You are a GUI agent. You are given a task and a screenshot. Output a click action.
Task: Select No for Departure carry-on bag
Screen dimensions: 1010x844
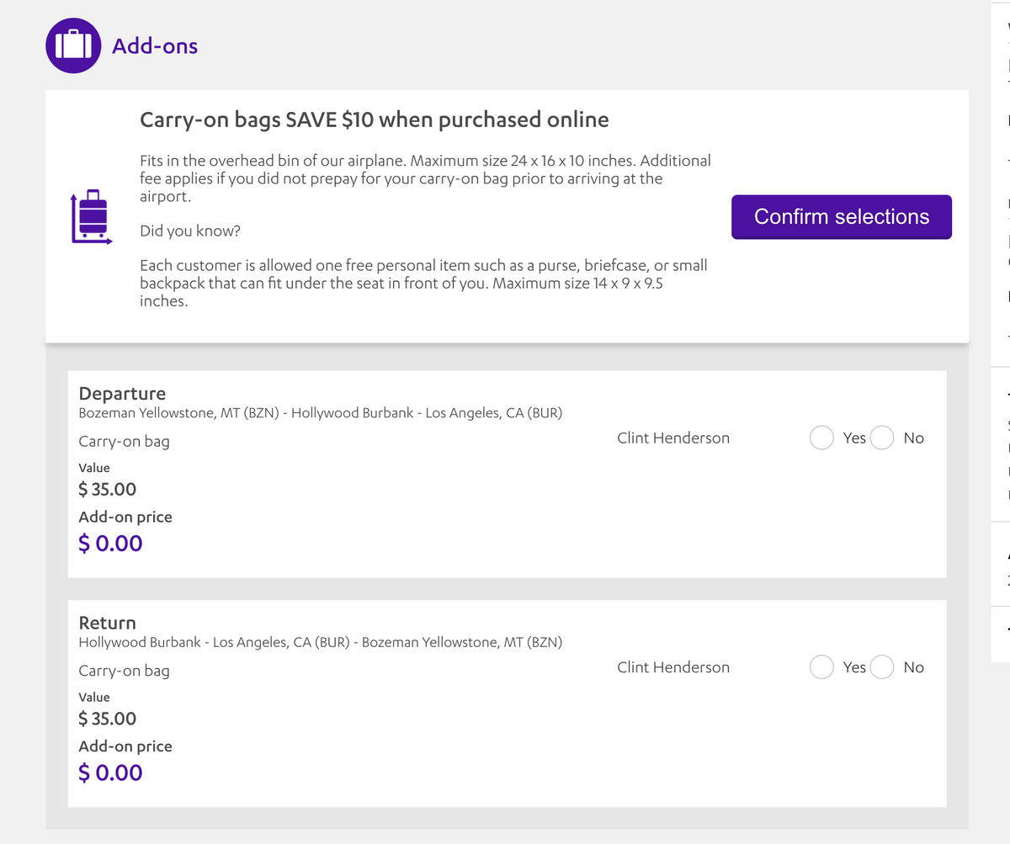[882, 438]
